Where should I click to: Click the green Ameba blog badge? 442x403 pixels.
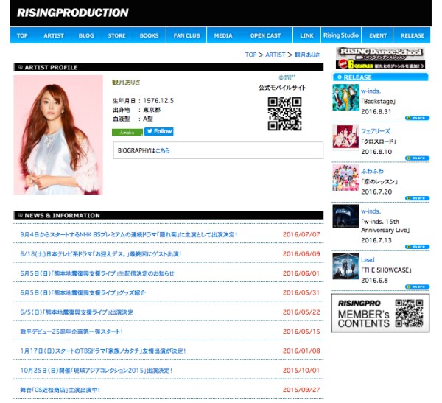click(x=127, y=132)
